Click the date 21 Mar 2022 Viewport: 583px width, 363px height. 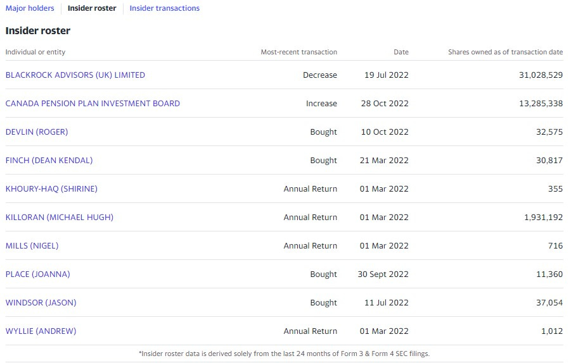(384, 161)
